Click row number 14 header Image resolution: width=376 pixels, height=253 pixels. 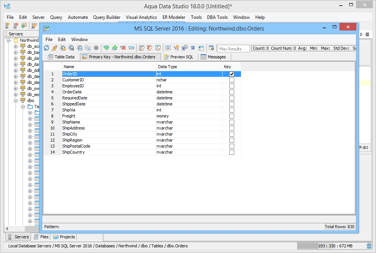pos(52,152)
